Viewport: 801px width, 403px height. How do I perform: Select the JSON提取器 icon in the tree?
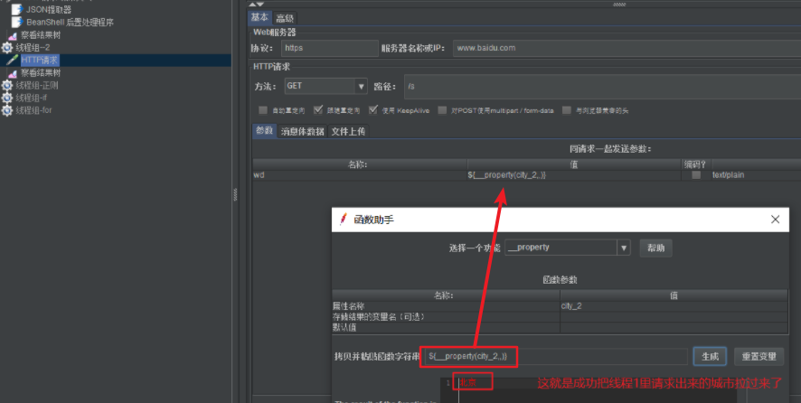(x=17, y=9)
